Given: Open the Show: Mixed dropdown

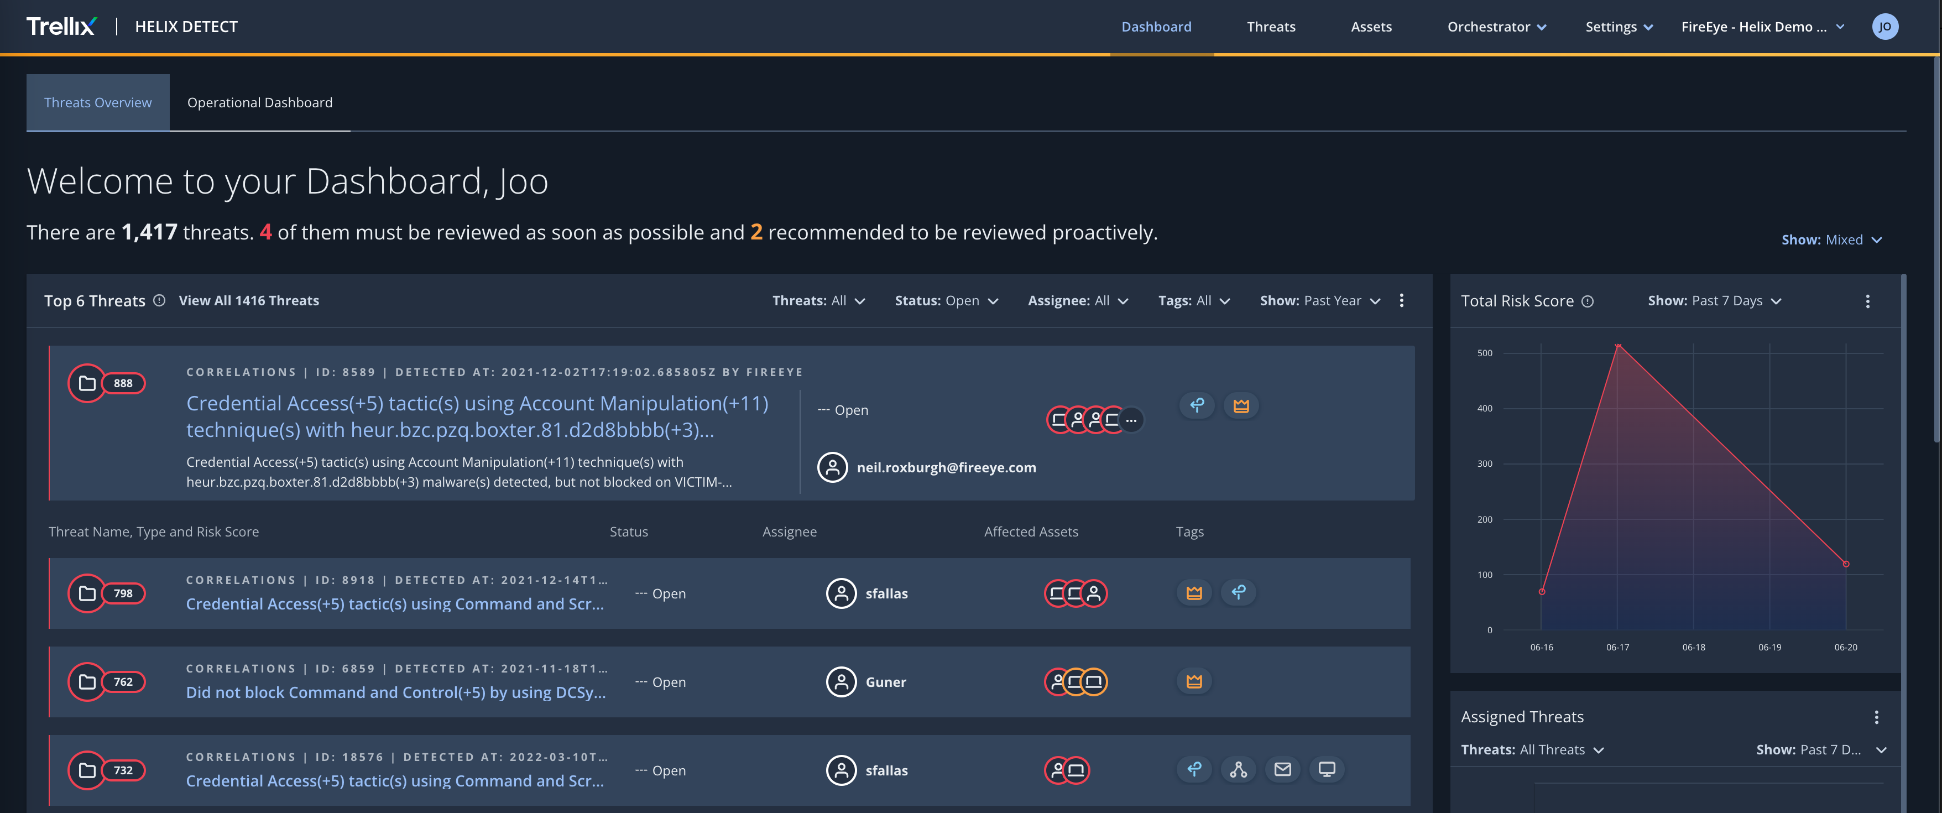Looking at the screenshot, I should (1831, 240).
